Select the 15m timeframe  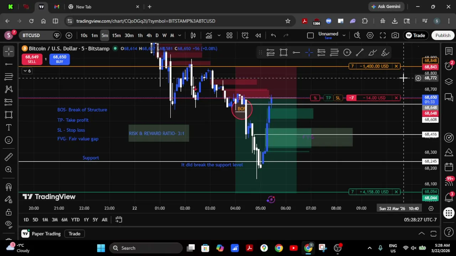pyautogui.click(x=116, y=35)
